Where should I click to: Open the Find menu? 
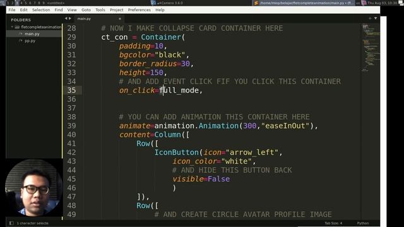(59, 10)
